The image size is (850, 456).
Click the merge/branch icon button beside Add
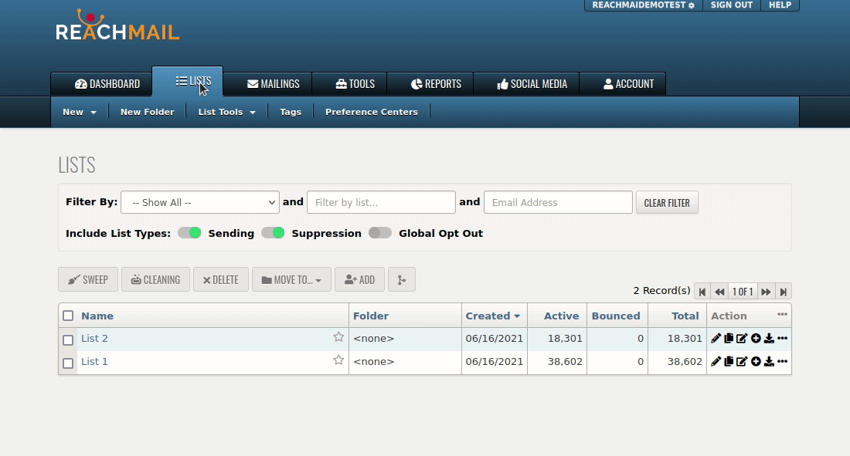coord(401,279)
